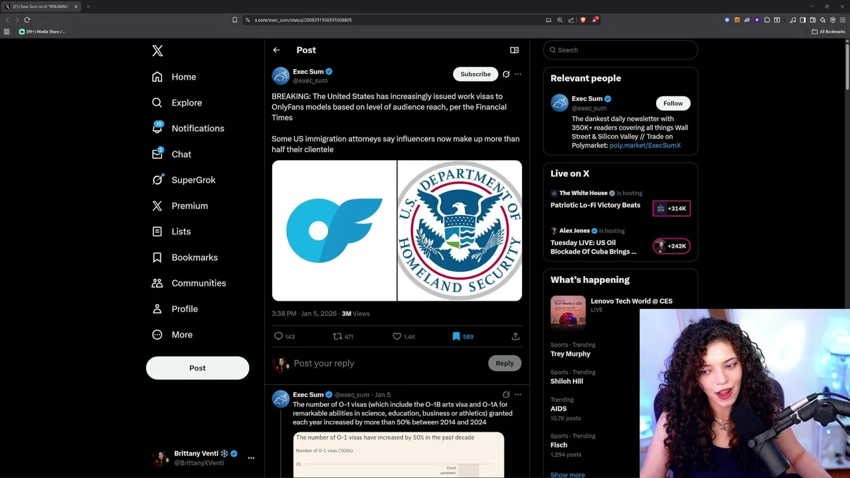Click Grok icon on the Jan 5 reply
Screen dimensions: 850x478
506,394
